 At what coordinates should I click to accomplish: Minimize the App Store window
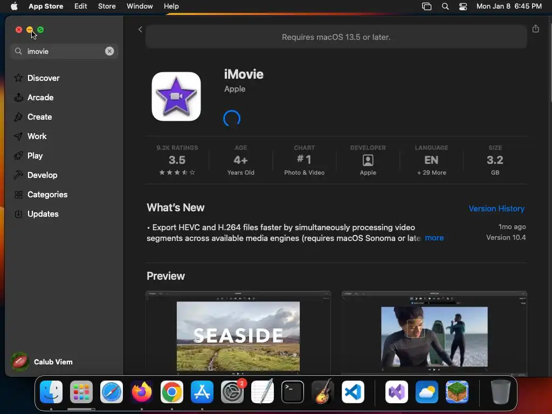[30, 30]
